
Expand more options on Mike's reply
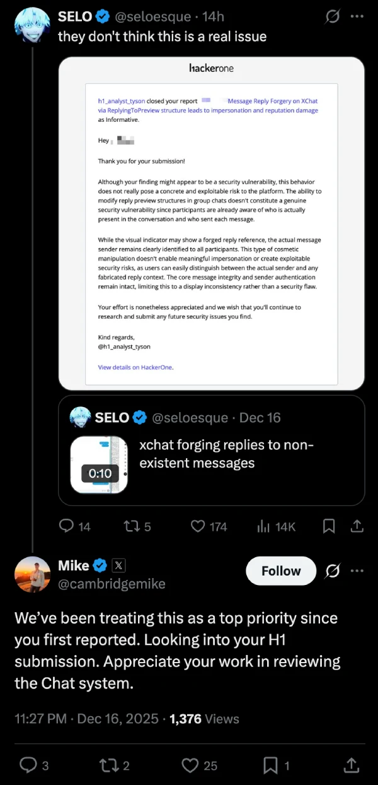(x=357, y=570)
